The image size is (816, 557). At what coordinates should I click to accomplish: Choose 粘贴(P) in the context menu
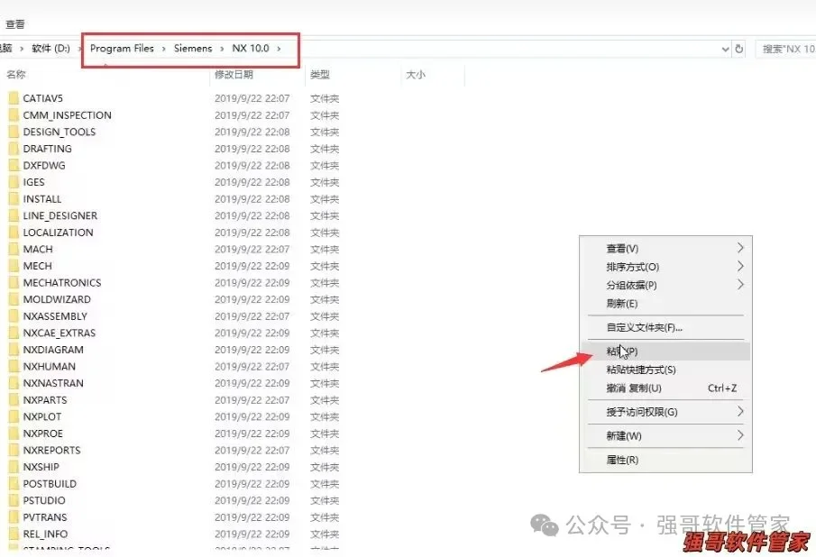[x=665, y=351]
